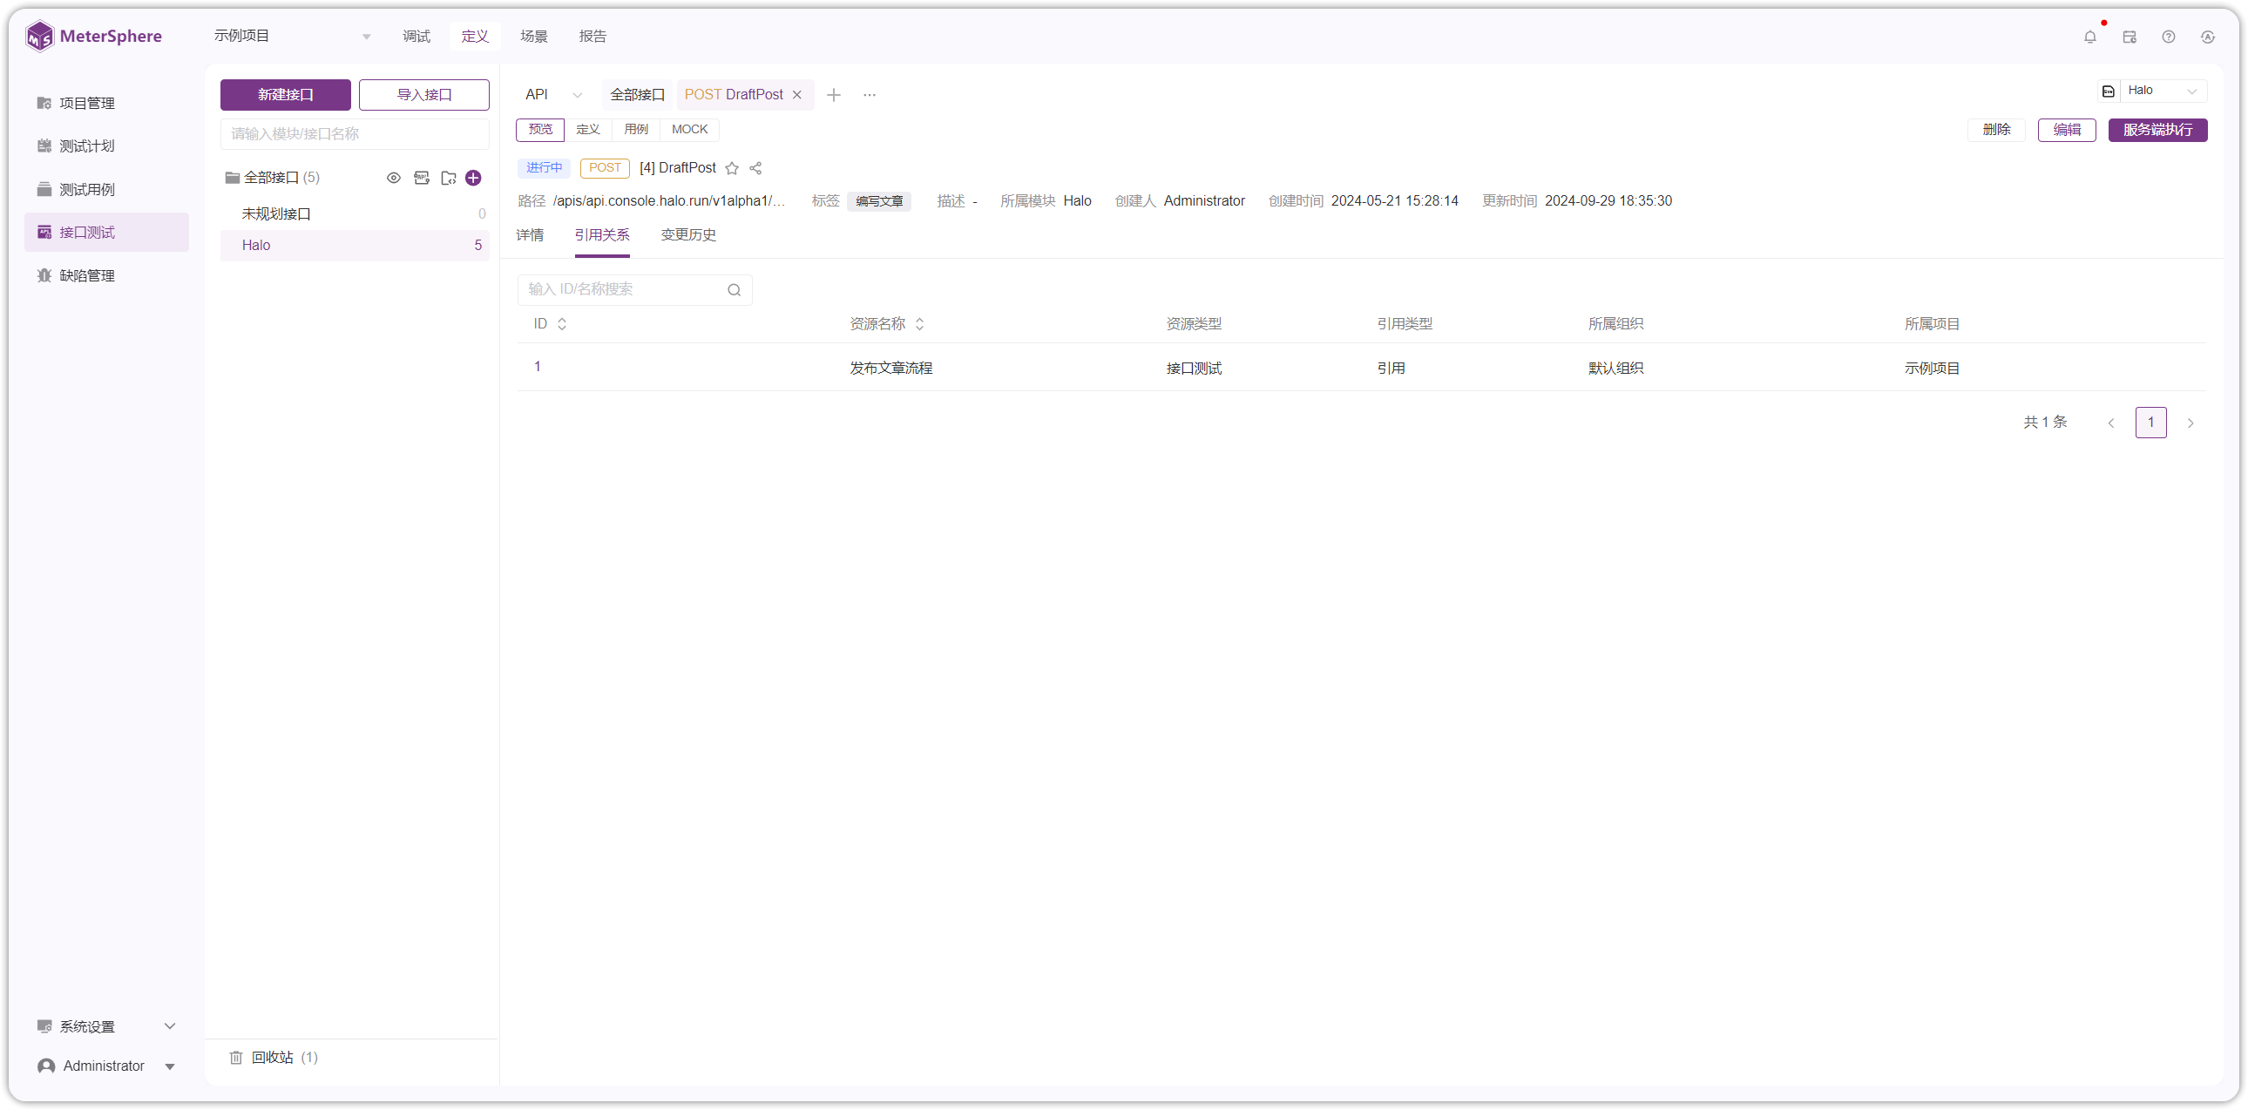Image resolution: width=2248 pixels, height=1110 pixels.
Task: Open the Administrator user dropdown
Action: click(106, 1066)
